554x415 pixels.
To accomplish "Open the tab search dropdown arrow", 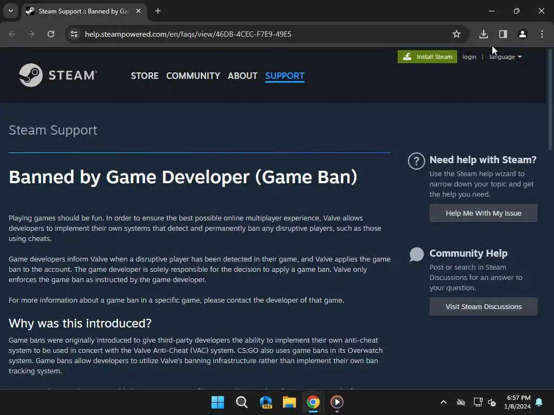I will pos(11,11).
